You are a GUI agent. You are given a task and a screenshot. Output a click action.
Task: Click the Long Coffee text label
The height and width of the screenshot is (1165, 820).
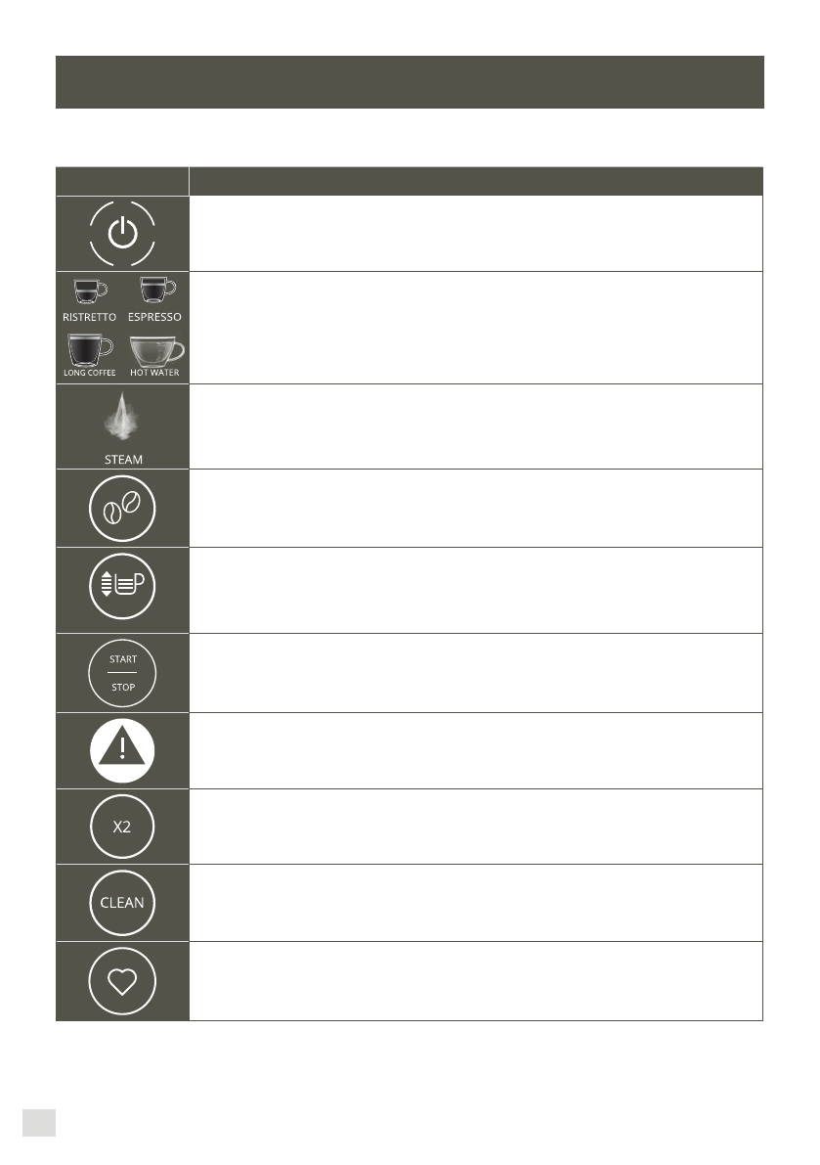[x=90, y=373]
